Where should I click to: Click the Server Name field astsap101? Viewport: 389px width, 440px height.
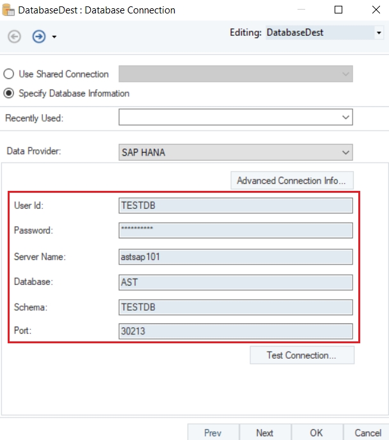pos(235,256)
